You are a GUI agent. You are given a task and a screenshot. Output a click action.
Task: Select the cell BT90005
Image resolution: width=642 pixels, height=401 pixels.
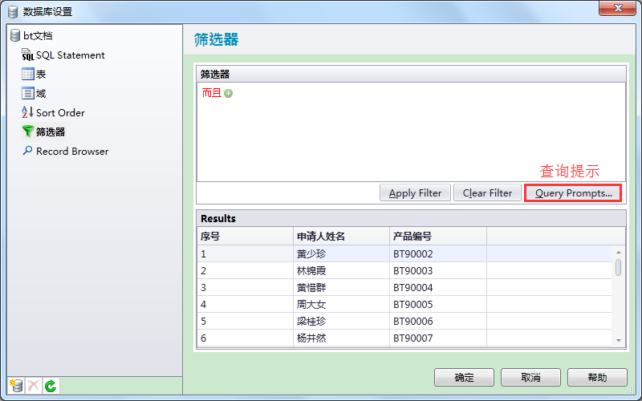438,305
